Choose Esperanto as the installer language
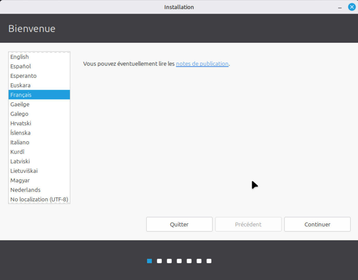This screenshot has width=358, height=280. (39, 76)
